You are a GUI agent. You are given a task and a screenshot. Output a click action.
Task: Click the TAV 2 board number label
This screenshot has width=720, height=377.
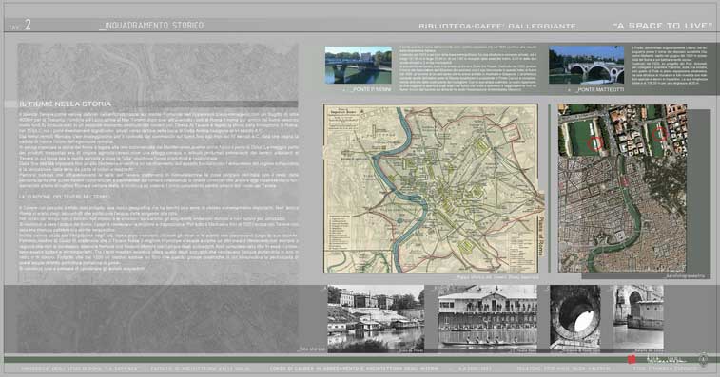pyautogui.click(x=20, y=26)
